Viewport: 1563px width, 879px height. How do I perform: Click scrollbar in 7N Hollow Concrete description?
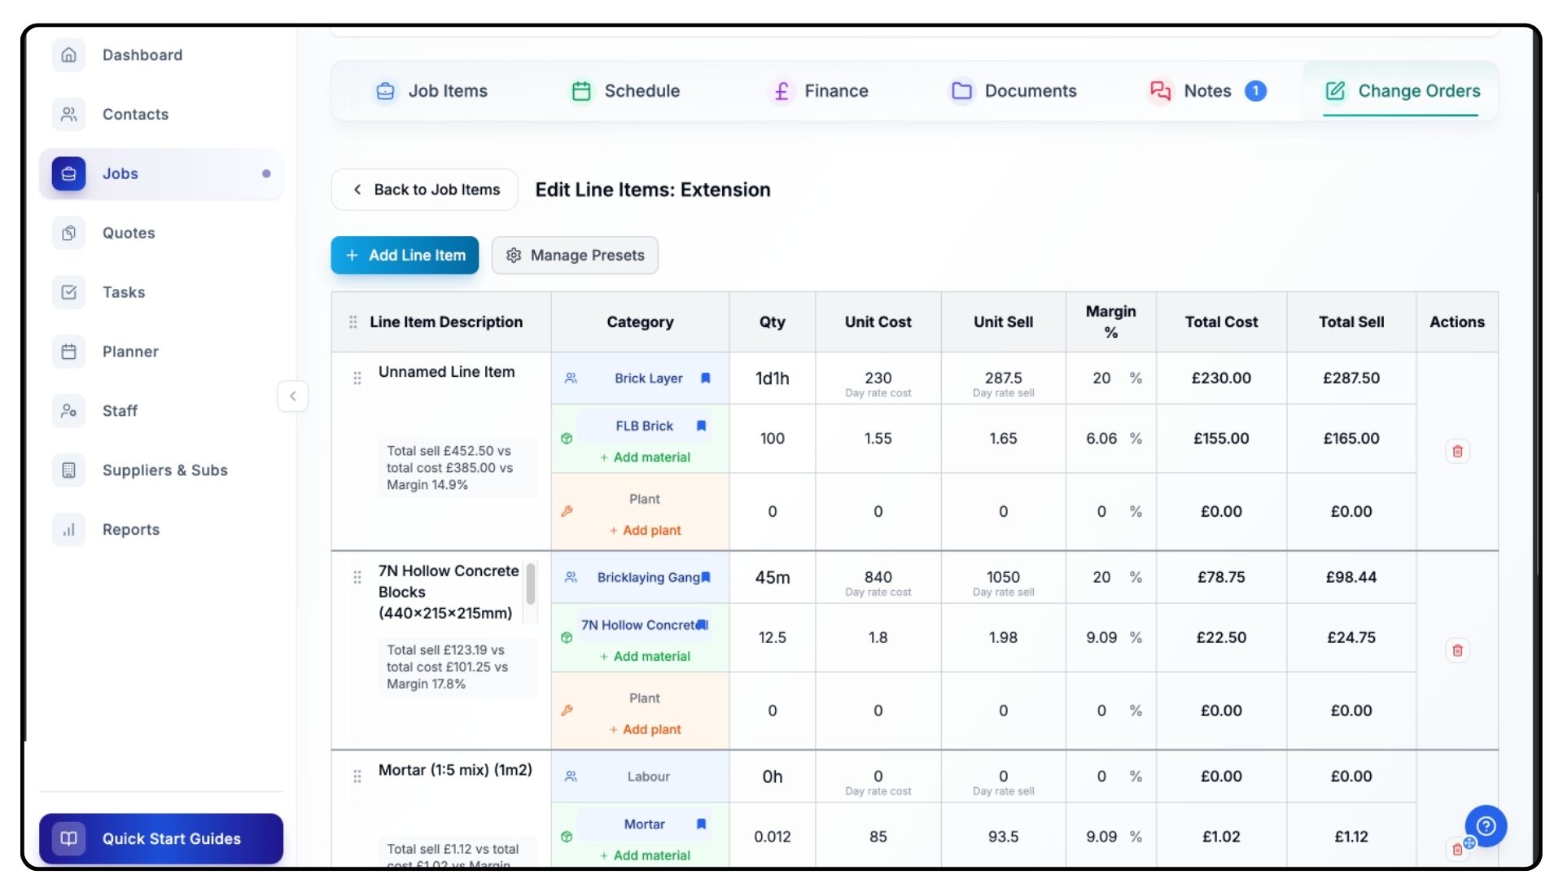tap(531, 584)
